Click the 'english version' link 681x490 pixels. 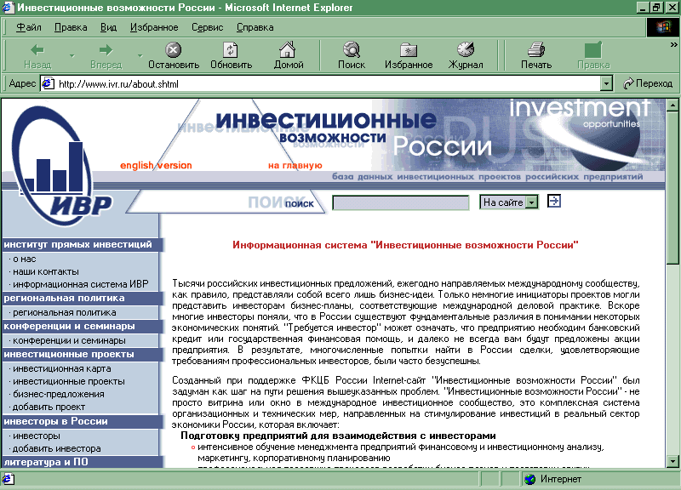pos(156,165)
